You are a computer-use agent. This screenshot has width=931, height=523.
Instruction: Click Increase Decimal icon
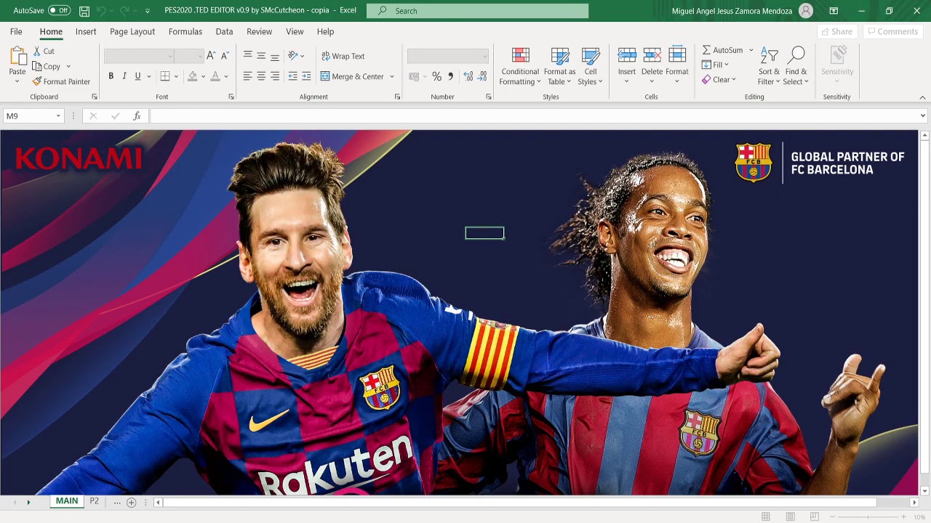[x=468, y=76]
